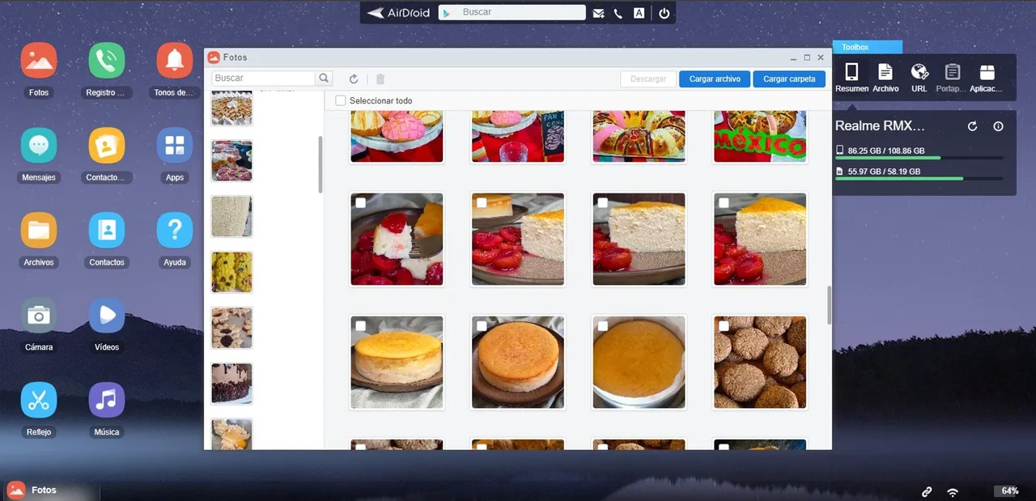Click the trash delete icon in Fotos
This screenshot has width=1036, height=501.
[380, 79]
